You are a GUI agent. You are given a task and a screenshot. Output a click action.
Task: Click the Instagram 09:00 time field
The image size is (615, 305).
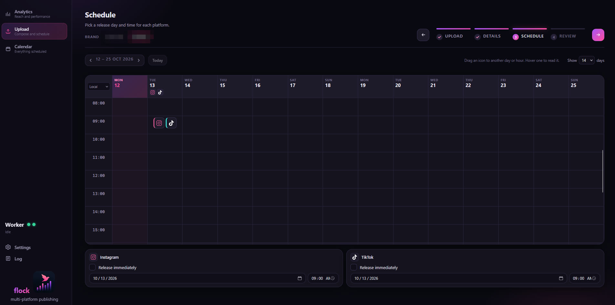coord(323,278)
